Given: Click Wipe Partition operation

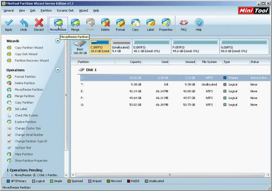Looking at the screenshot, I should click(24, 154).
